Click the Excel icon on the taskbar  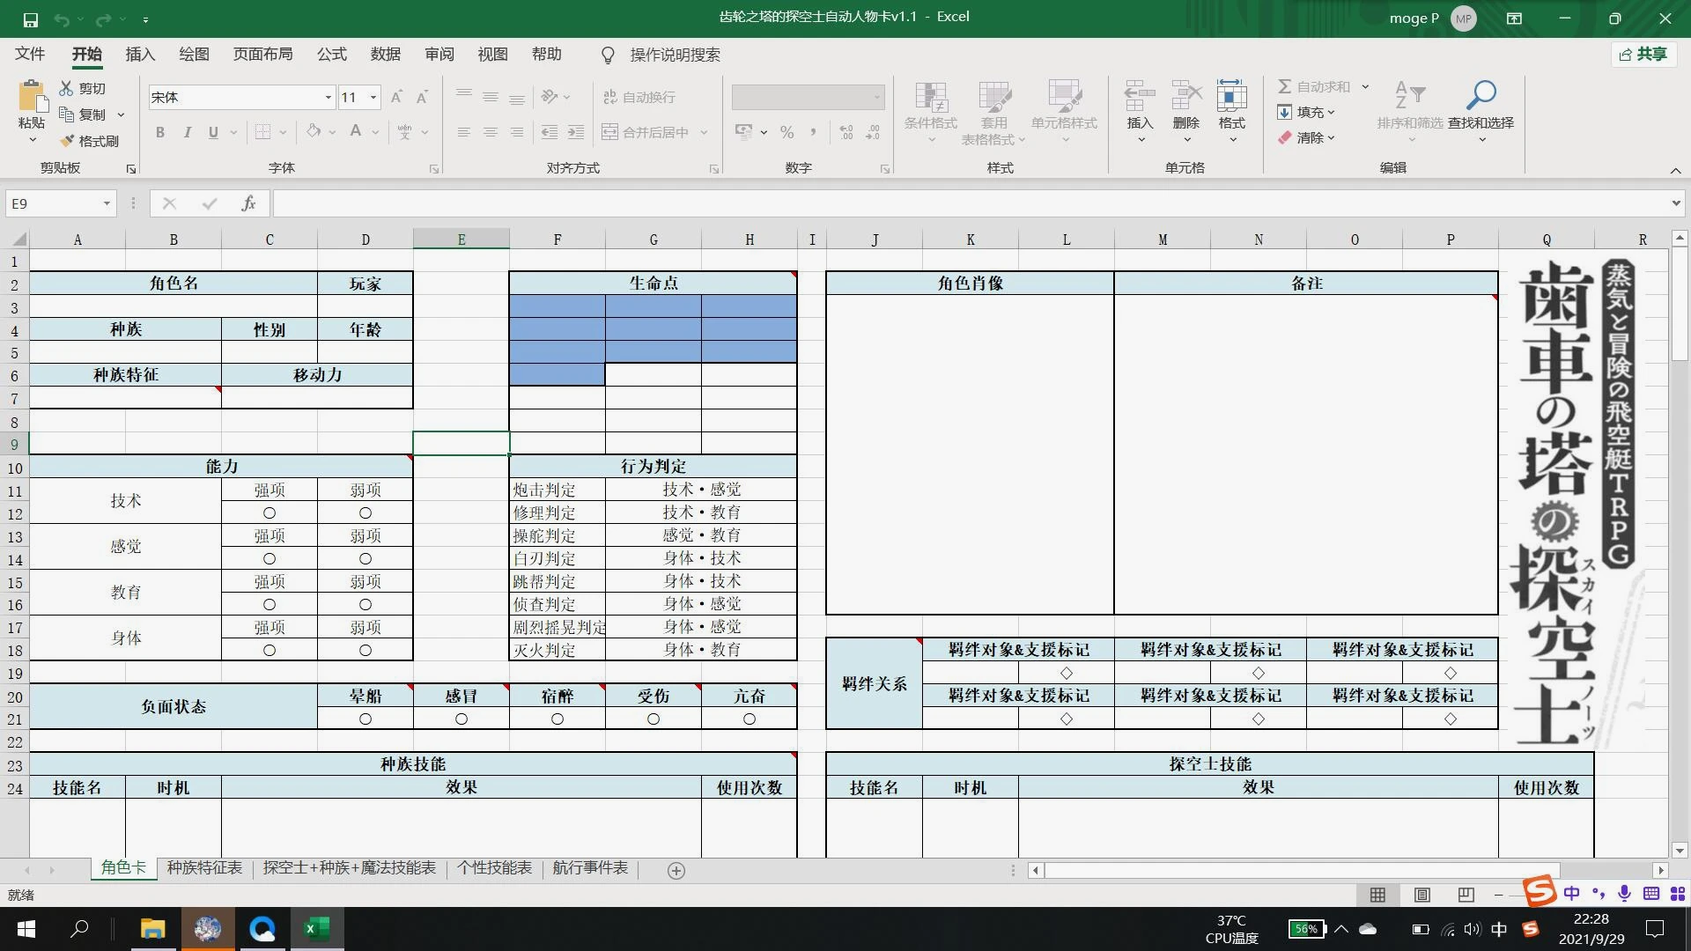coord(317,929)
